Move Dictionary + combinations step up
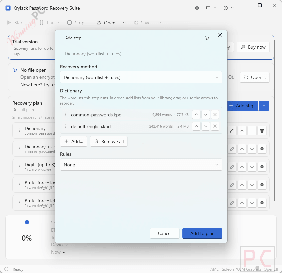282x273 pixels. (242, 149)
